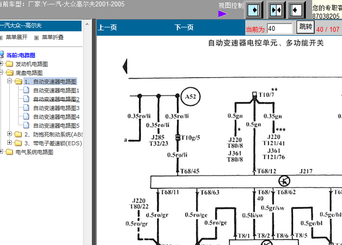Click the expand-right view control icon
The width and height of the screenshot is (342, 245).
click(x=255, y=10)
